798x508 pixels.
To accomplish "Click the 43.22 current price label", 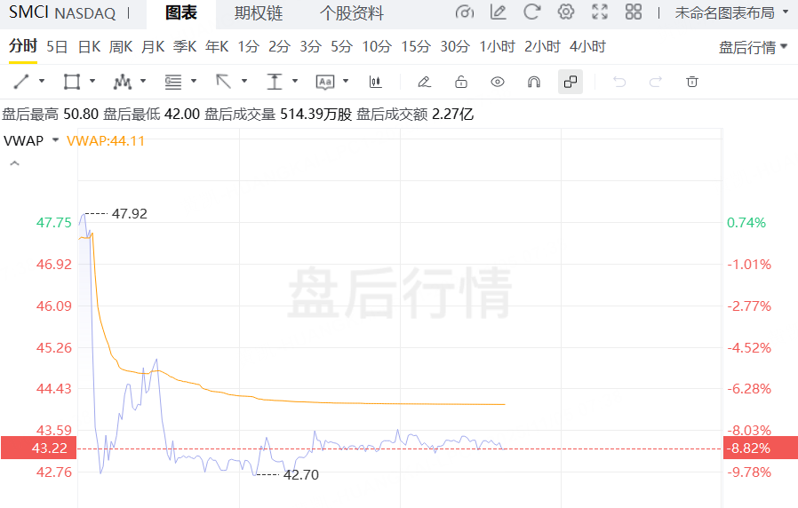I will (x=39, y=448).
